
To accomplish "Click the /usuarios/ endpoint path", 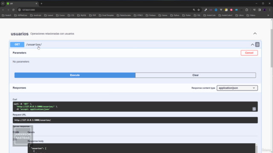I will pyautogui.click(x=34, y=45).
